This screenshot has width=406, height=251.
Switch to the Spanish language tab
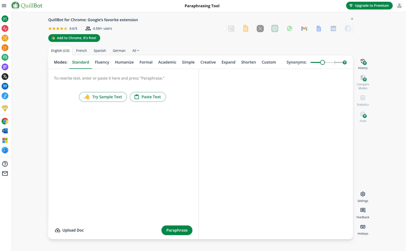[100, 51]
